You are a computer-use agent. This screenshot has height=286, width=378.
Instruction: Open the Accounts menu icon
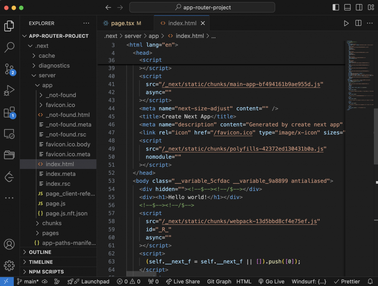click(x=9, y=244)
